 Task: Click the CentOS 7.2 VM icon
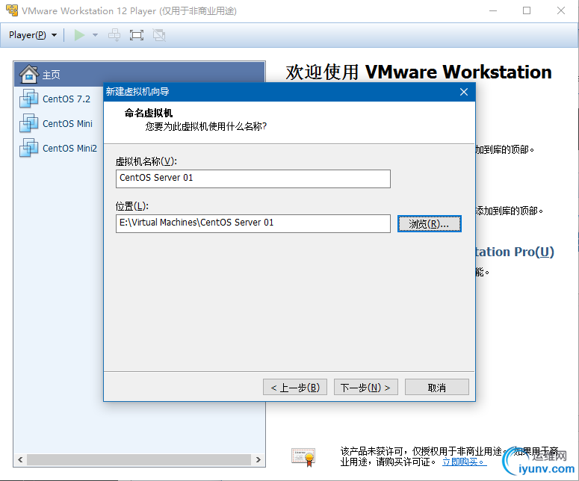pyautogui.click(x=28, y=99)
